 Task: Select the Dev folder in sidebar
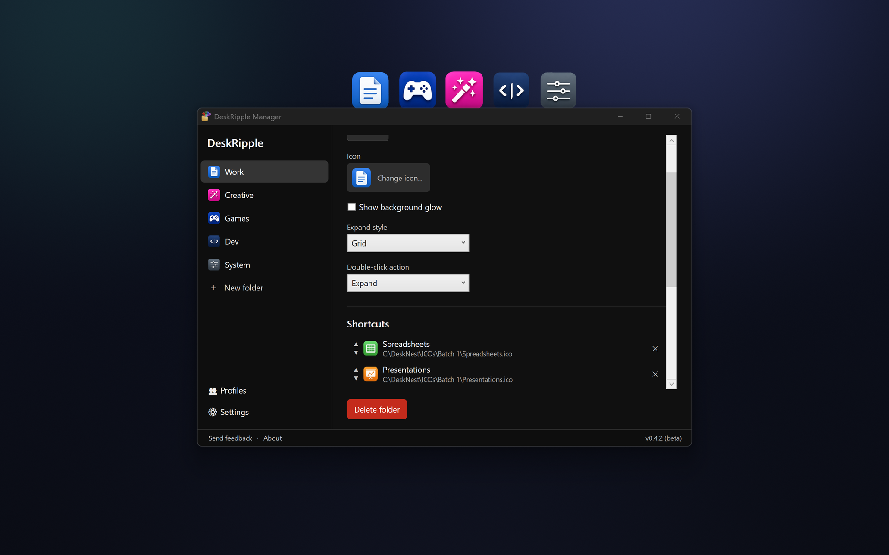(x=264, y=241)
